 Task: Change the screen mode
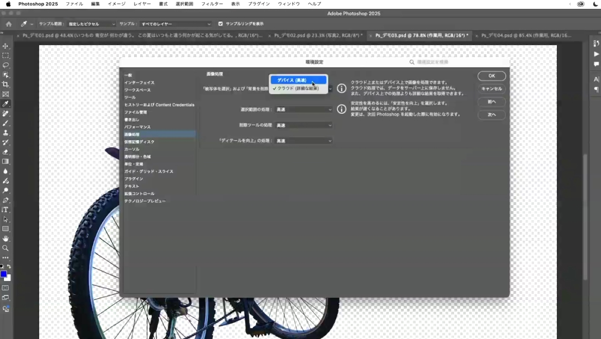(6, 298)
